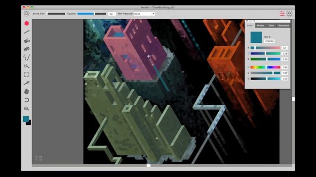Click the teal foreground color swatch
The width and height of the screenshot is (316, 177).
(26, 119)
